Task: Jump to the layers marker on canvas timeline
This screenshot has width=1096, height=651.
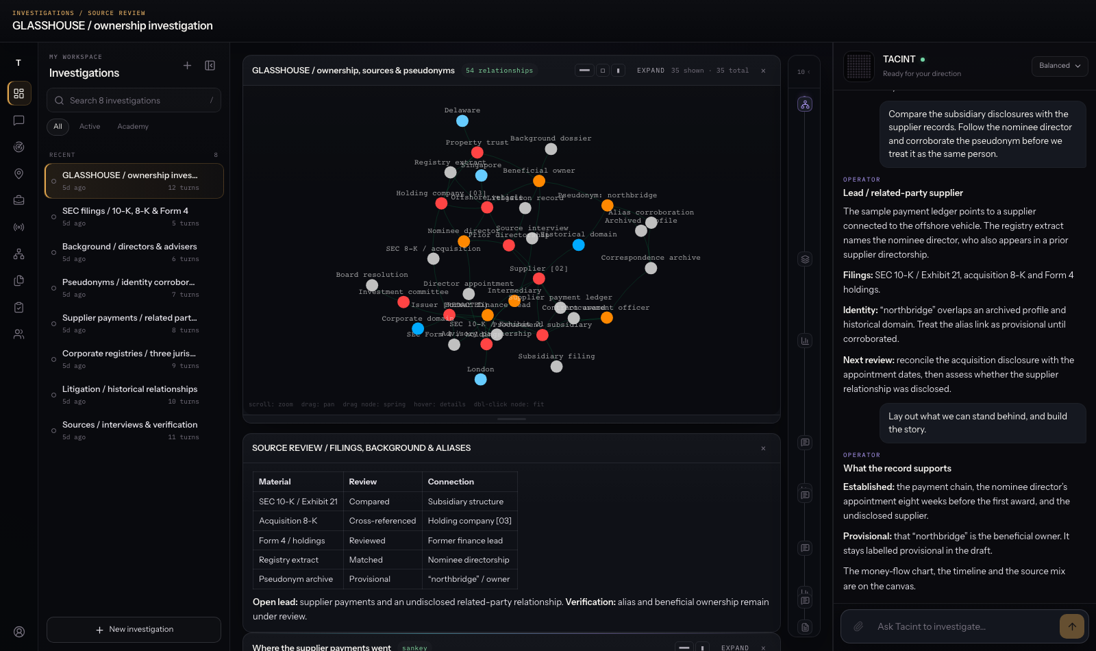Action: click(805, 259)
